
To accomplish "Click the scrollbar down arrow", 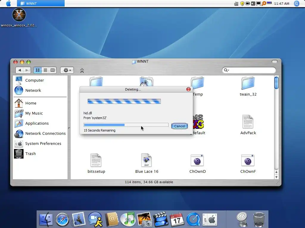I will coord(276,177).
